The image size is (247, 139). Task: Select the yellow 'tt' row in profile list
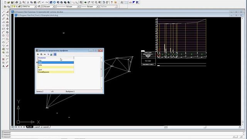[56, 67]
